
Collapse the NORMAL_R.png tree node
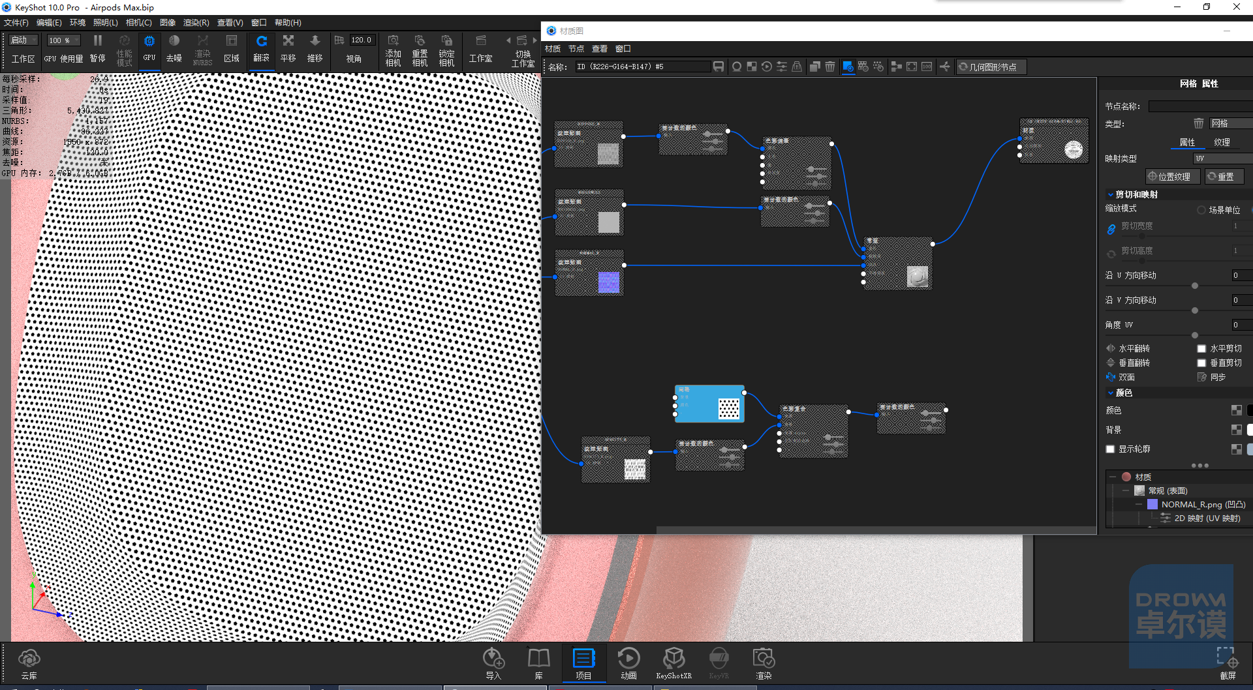pyautogui.click(x=1139, y=504)
